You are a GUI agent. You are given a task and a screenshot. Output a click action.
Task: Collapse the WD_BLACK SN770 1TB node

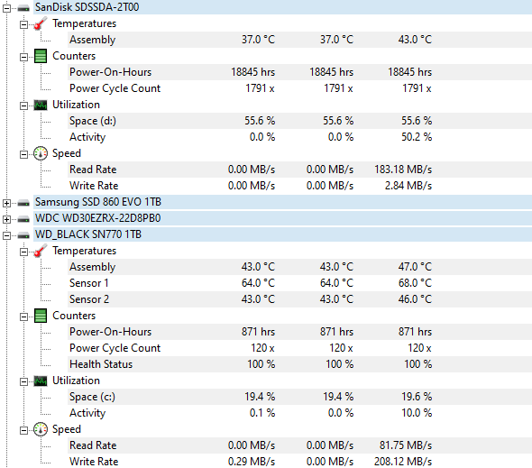coord(6,235)
